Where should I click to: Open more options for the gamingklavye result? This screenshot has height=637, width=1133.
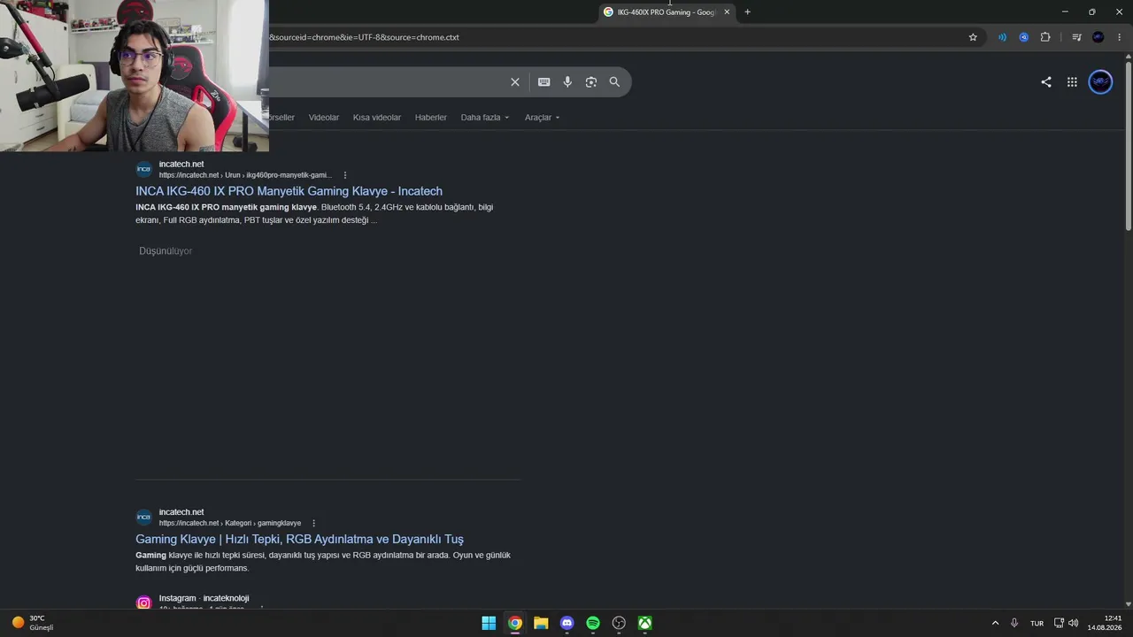[313, 523]
